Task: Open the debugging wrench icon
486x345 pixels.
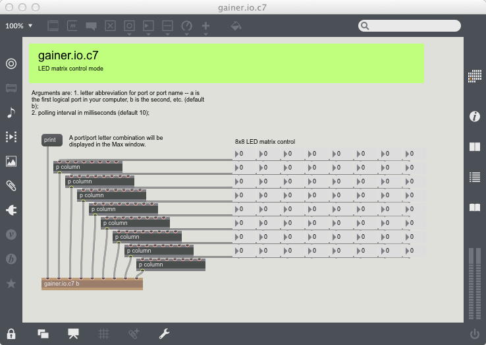Action: tap(164, 334)
